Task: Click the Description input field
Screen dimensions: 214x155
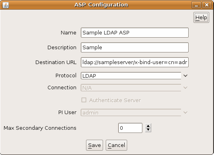Action: pyautogui.click(x=135, y=47)
